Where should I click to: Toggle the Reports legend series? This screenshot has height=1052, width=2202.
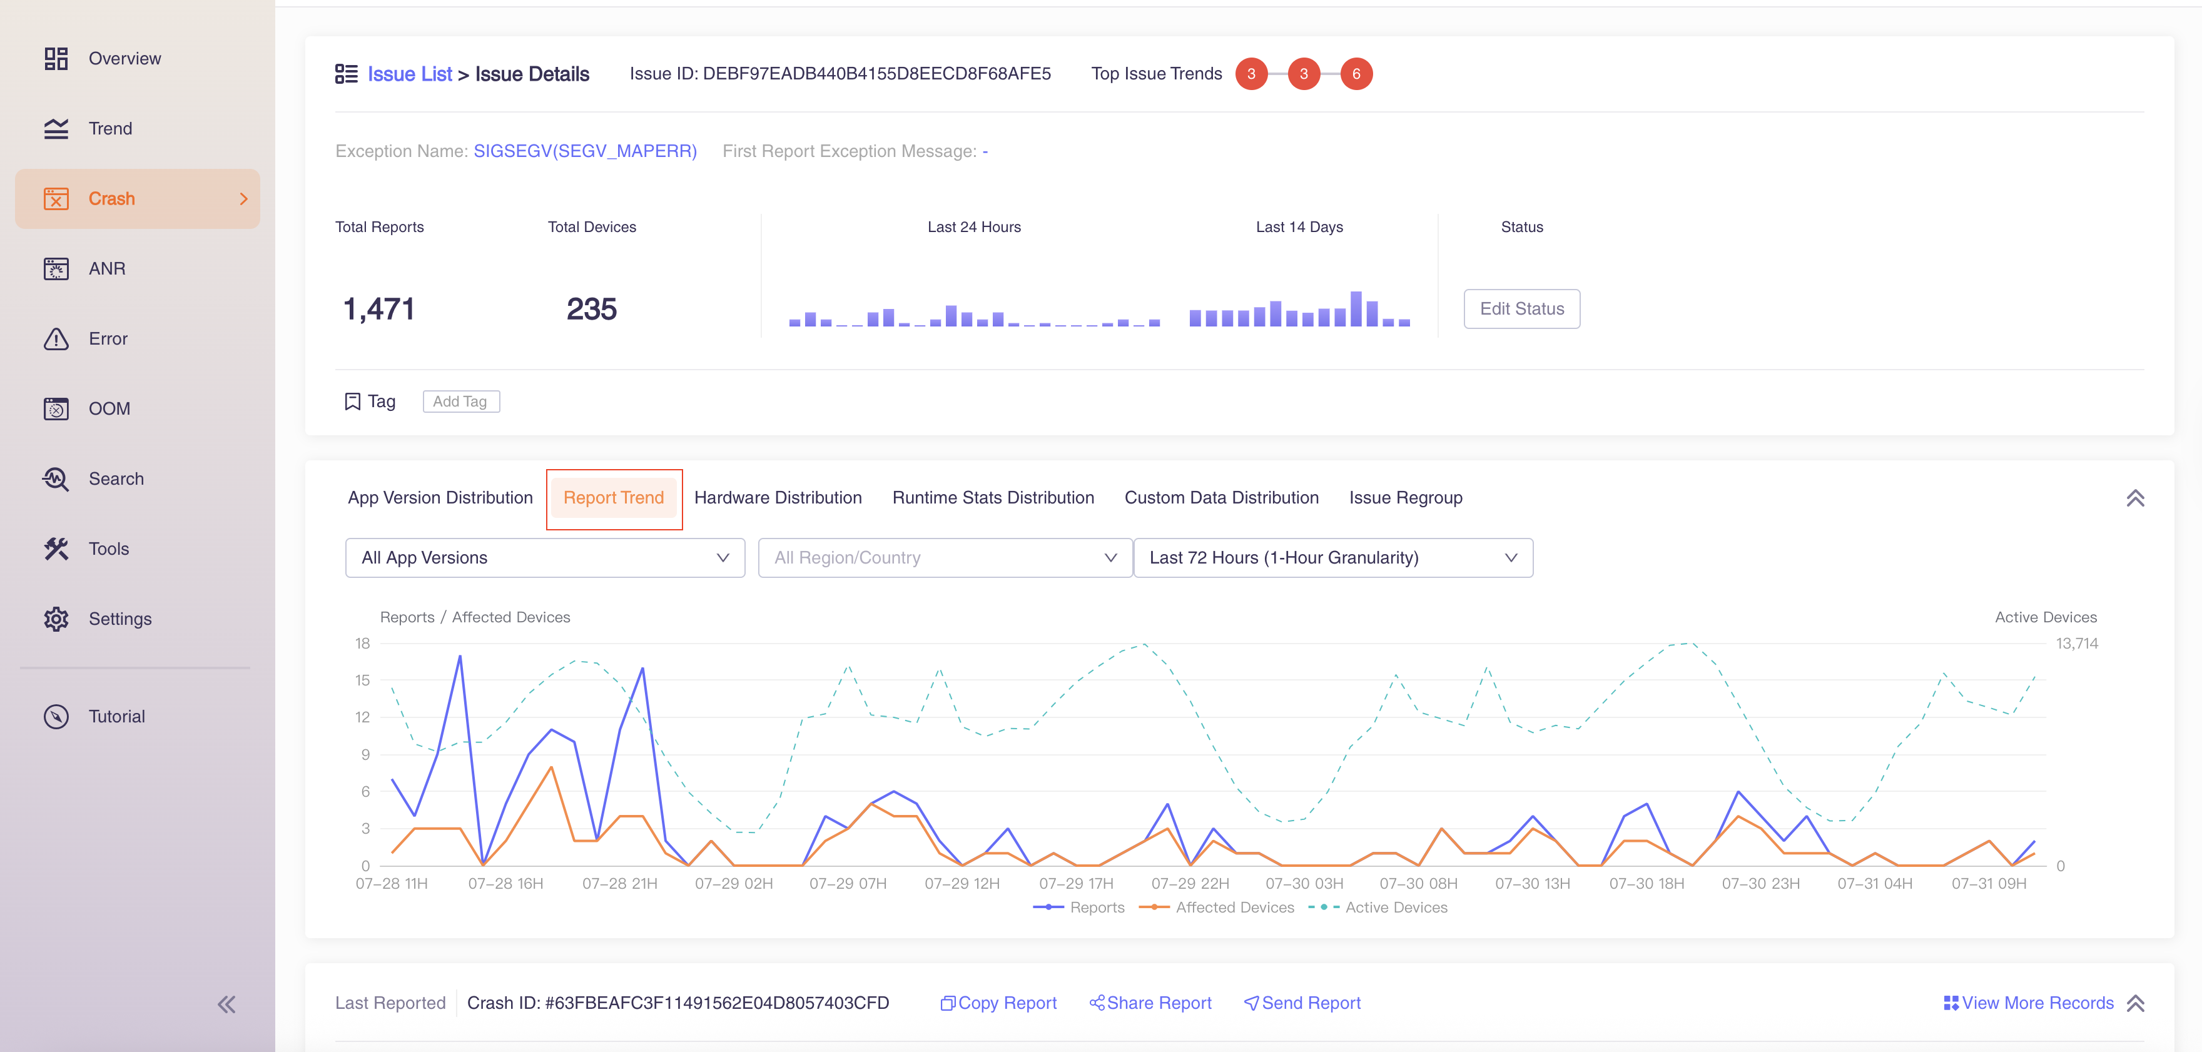(x=1078, y=908)
